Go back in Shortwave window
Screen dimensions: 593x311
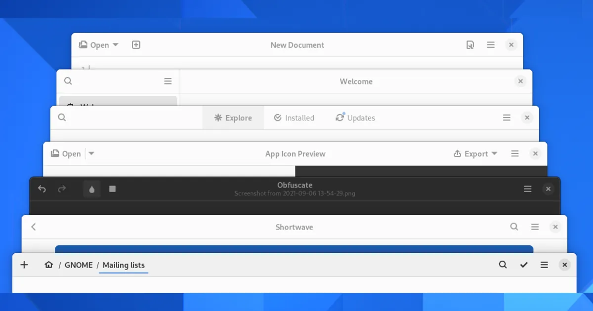[34, 227]
